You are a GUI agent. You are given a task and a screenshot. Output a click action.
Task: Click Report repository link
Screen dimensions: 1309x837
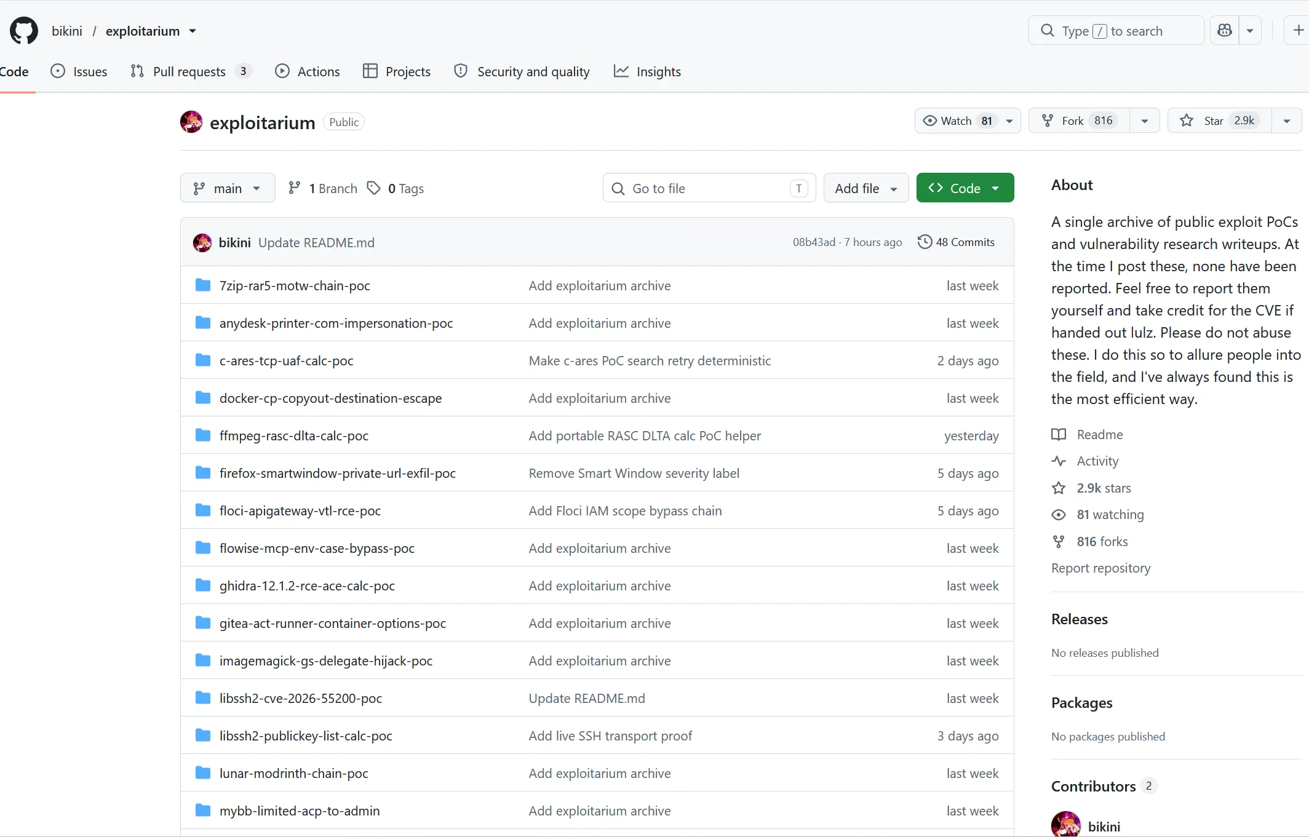[1100, 568]
